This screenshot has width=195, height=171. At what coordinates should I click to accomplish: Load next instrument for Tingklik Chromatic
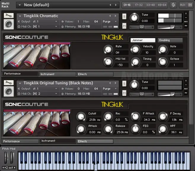(116, 16)
